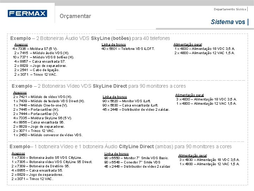Click 'Departamento técnico' header text
Viewport: 254px width, 191px height.
coord(230,9)
